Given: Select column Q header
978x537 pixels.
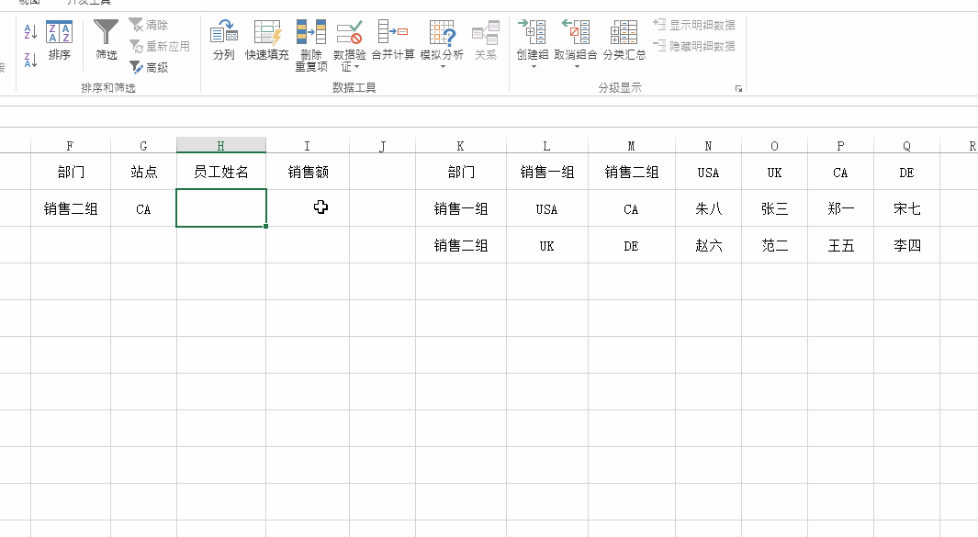Looking at the screenshot, I should tap(907, 145).
